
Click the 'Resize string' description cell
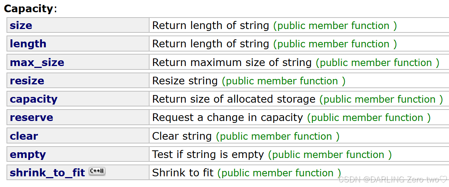coord(185,81)
